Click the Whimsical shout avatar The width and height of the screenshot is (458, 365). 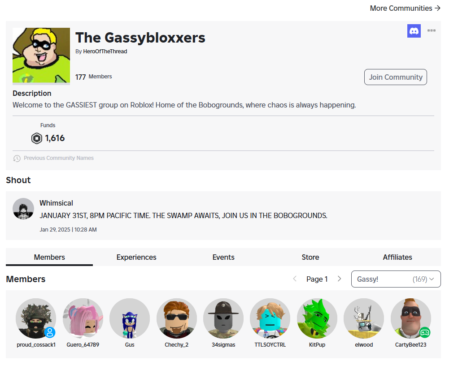(x=23, y=209)
